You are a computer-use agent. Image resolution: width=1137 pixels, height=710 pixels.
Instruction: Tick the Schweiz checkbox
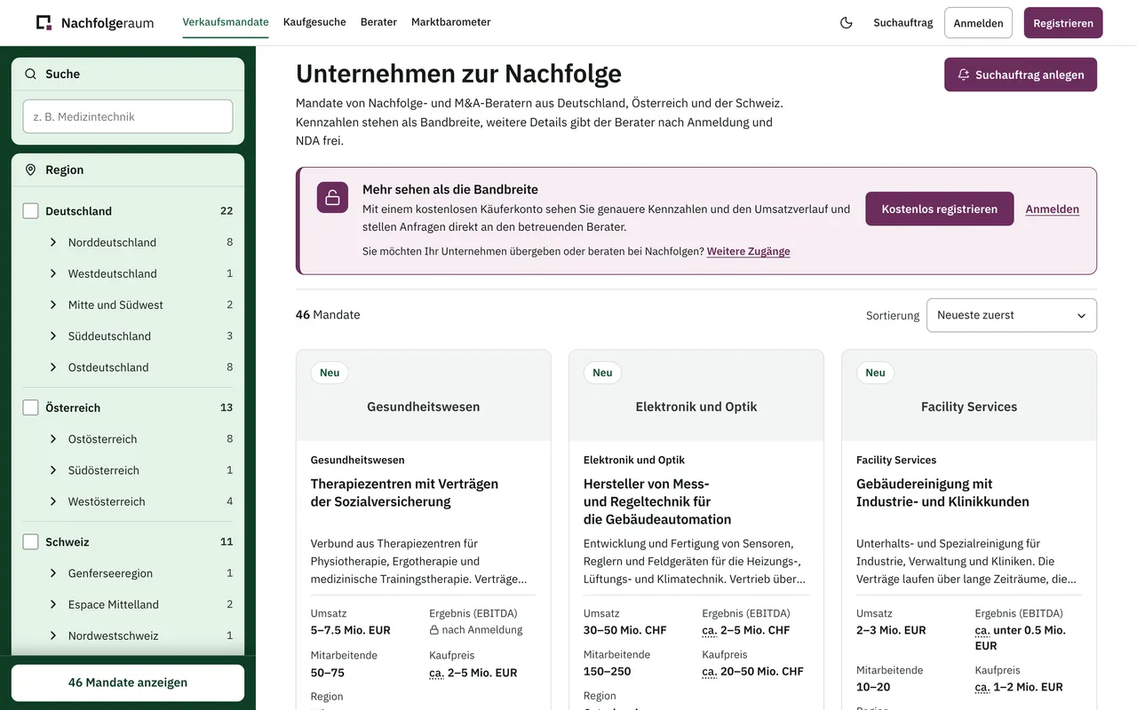coord(30,541)
